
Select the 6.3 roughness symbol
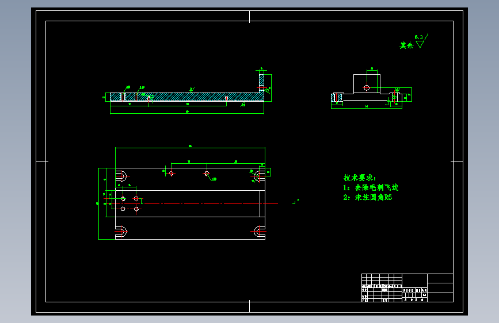pyautogui.click(x=422, y=41)
